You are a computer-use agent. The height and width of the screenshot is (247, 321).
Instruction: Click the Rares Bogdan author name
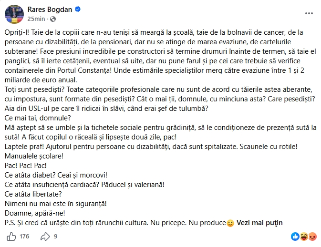(x=50, y=10)
